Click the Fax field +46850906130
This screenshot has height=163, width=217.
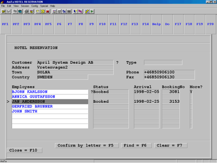click(x=169, y=77)
